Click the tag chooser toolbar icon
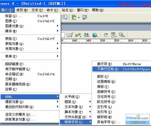The width and height of the screenshot is (151, 126). click(x=85, y=17)
